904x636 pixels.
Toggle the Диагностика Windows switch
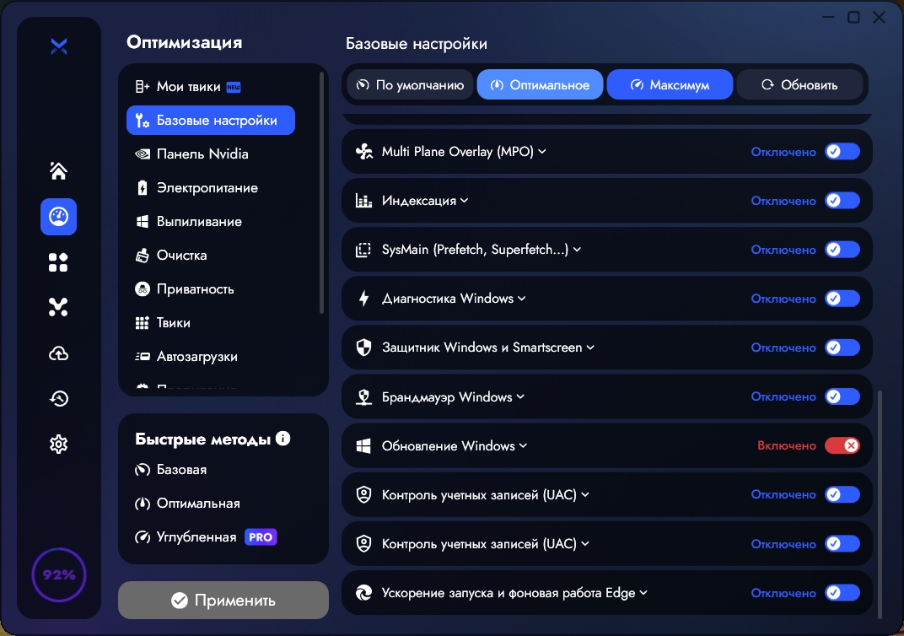coord(842,299)
